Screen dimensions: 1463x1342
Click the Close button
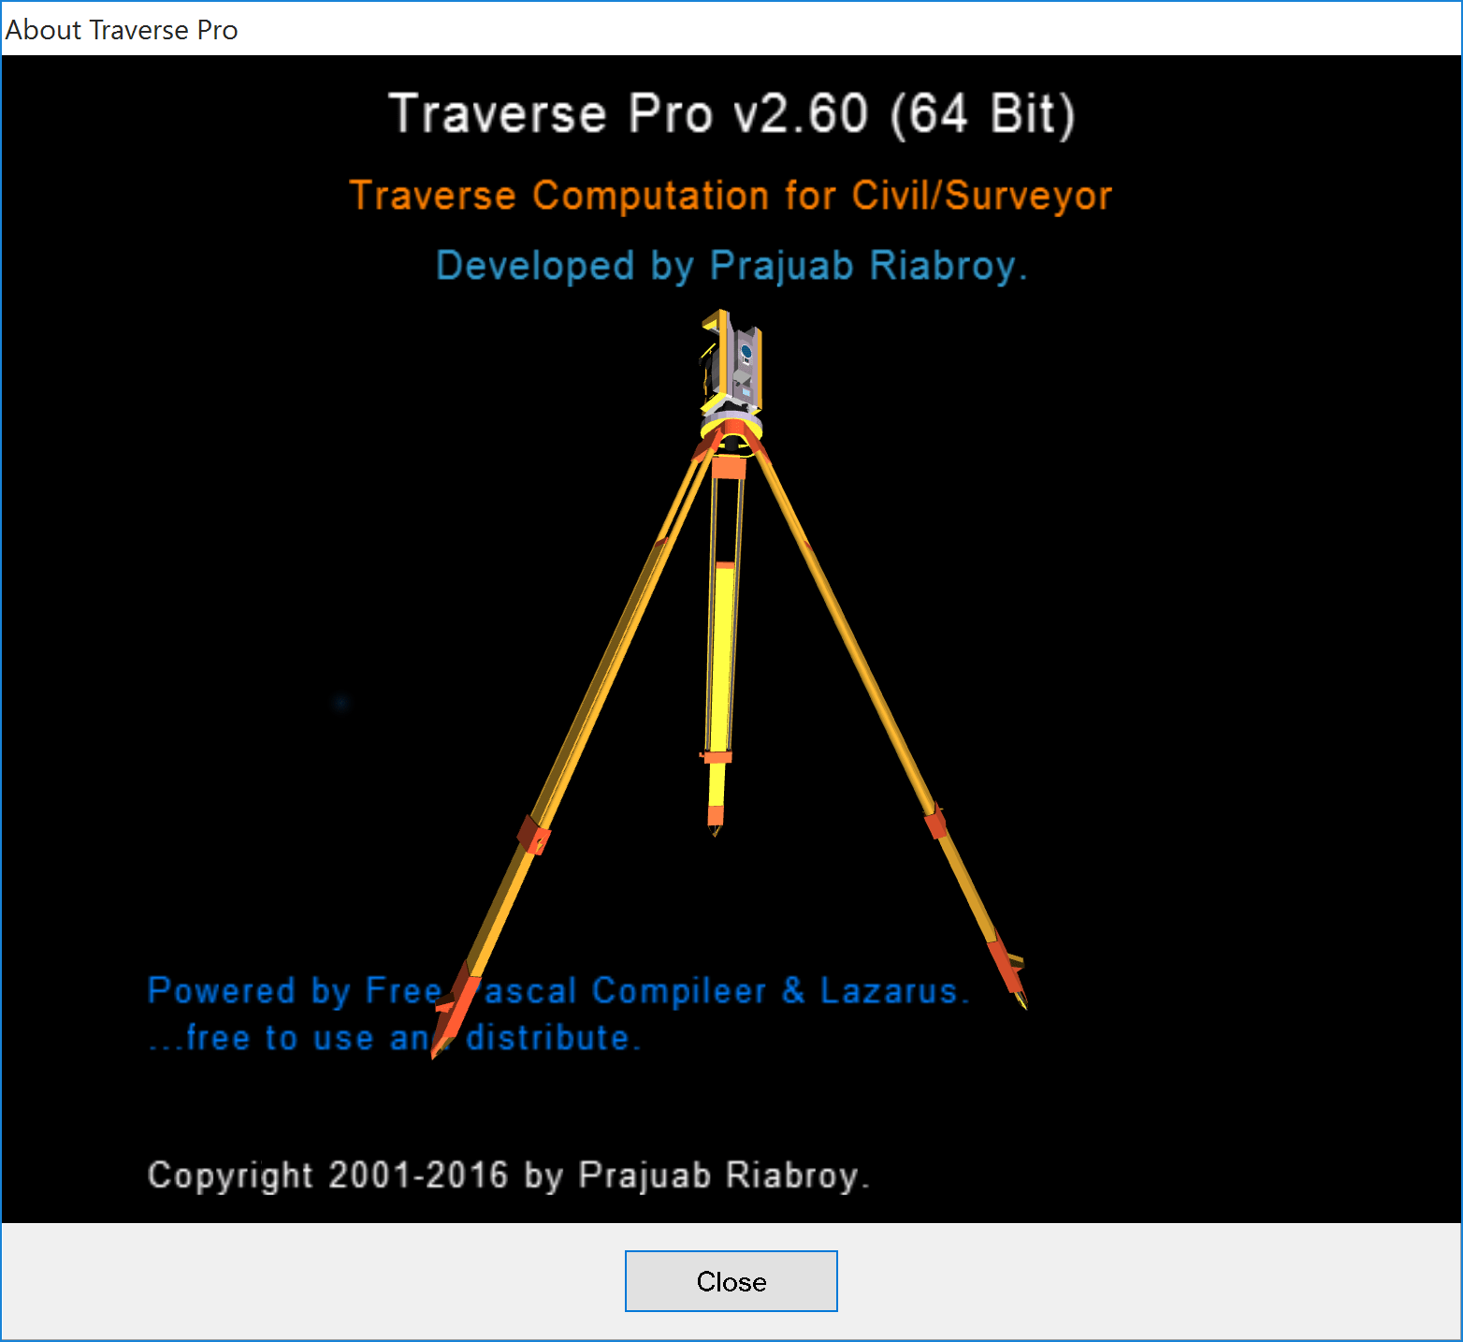(731, 1281)
